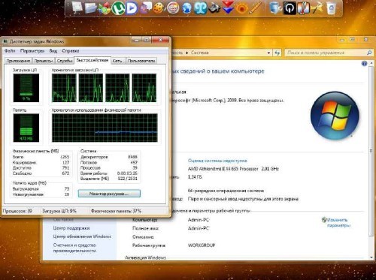376x280 pixels.
Task: Open the Параметры menu in Task Manager
Action: [x=32, y=51]
